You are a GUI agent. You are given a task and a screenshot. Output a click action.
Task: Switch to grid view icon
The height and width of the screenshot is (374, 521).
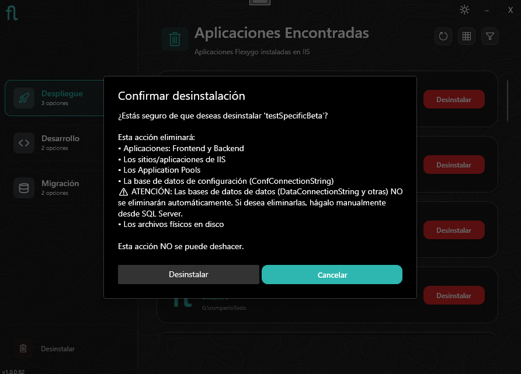coord(467,36)
